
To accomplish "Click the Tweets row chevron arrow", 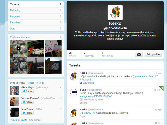I will click(x=61, y=4).
